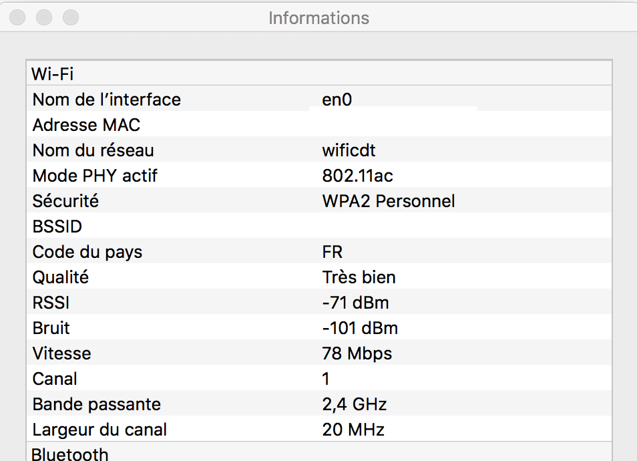This screenshot has width=637, height=461.
Task: Click the wificdt network name value
Action: point(349,150)
